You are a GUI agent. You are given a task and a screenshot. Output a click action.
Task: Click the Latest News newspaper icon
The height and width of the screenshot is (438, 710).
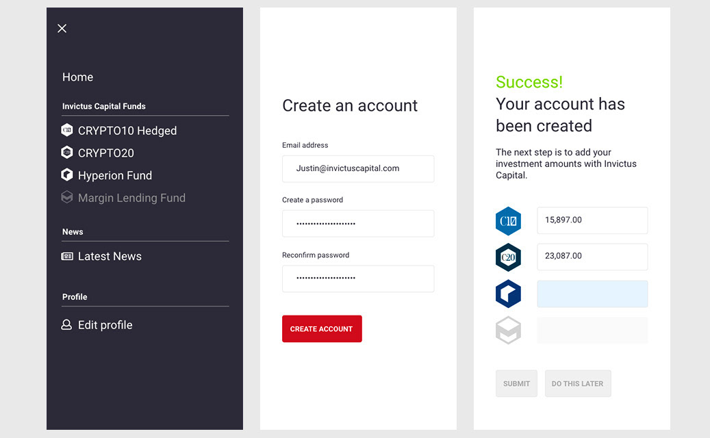pyautogui.click(x=67, y=257)
